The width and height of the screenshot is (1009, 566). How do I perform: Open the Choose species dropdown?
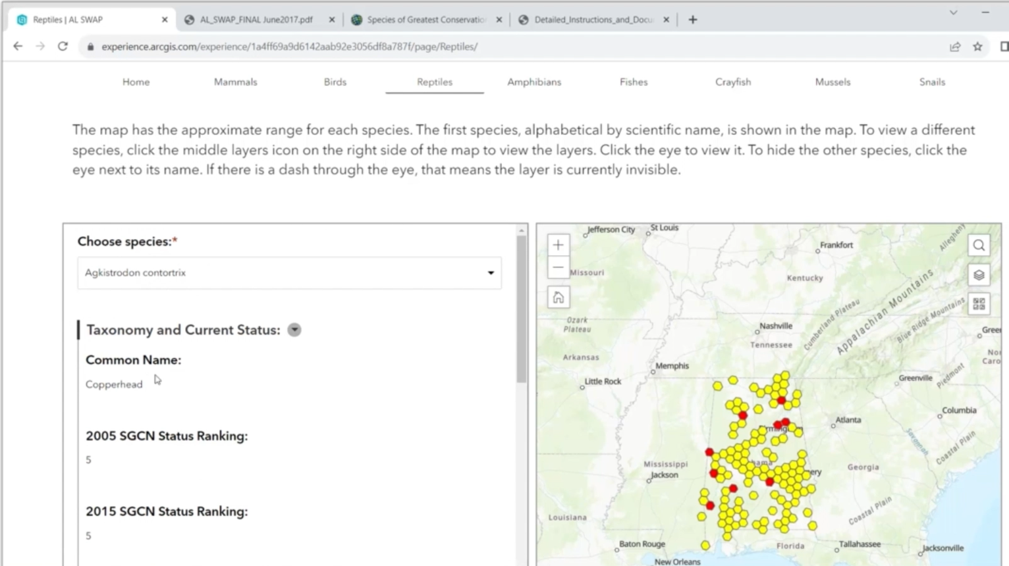(490, 272)
